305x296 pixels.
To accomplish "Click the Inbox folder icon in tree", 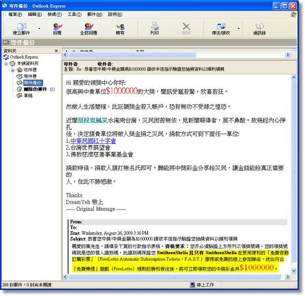I will point(19,70).
